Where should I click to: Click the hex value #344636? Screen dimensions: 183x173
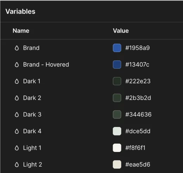(x=138, y=114)
